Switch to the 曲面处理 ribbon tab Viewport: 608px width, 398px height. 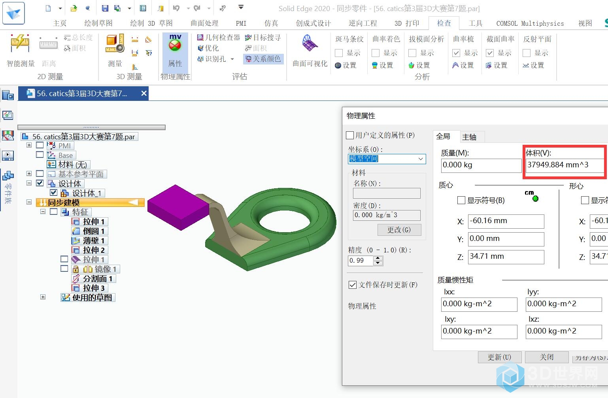204,23
